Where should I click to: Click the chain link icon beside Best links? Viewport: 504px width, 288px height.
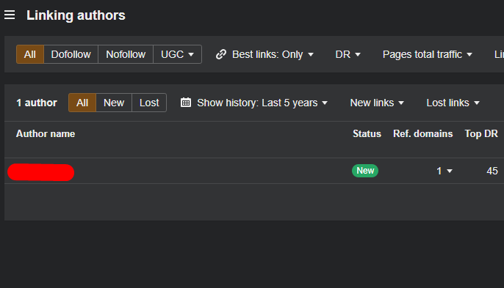point(221,54)
